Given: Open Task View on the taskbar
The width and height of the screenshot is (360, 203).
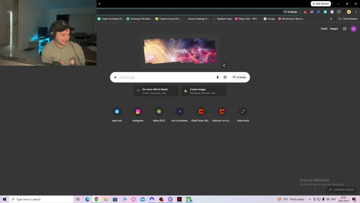Looking at the screenshot, I should pyautogui.click(x=78, y=199).
